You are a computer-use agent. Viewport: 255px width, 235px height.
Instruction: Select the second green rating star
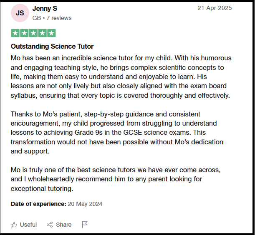point(24,33)
